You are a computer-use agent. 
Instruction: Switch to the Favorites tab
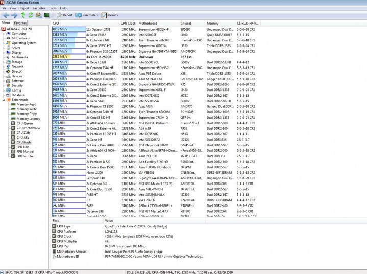pos(20,23)
